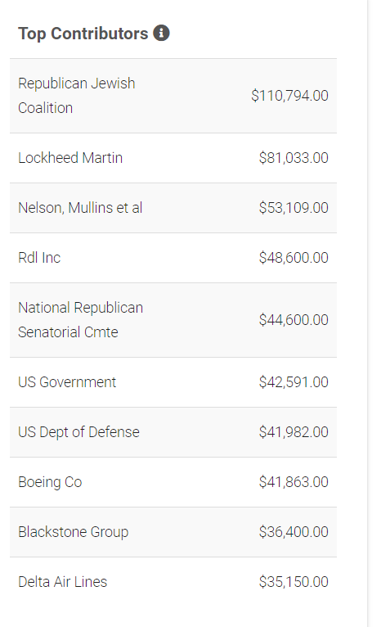The width and height of the screenshot is (381, 627).
Task: Click the Top Contributors heading
Action: click(83, 34)
